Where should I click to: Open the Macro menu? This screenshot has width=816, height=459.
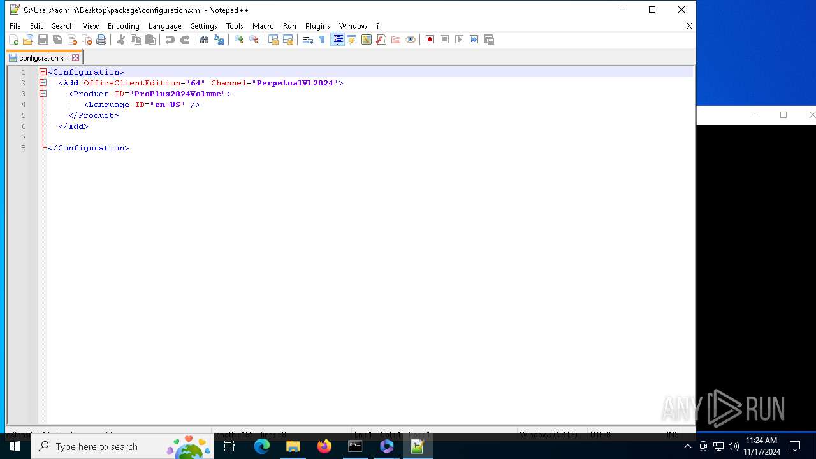[x=263, y=26]
